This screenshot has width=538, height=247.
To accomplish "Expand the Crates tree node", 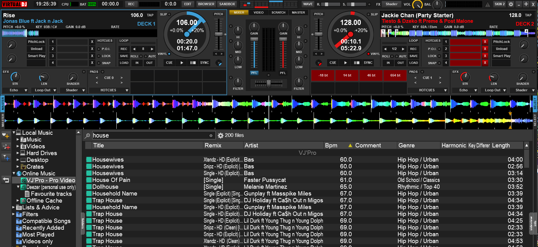I will (x=18, y=167).
